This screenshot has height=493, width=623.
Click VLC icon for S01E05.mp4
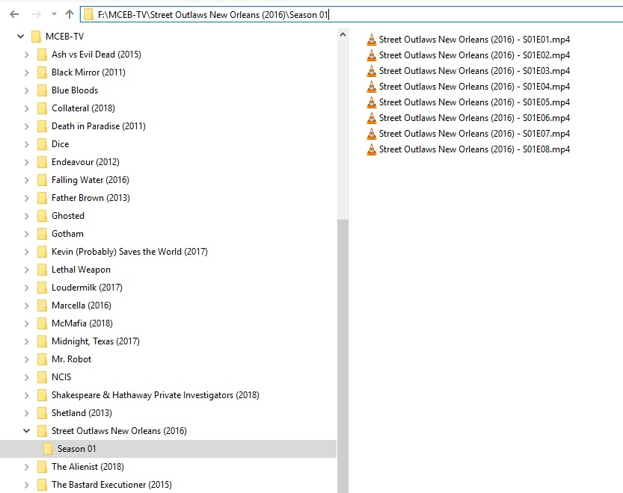[371, 102]
